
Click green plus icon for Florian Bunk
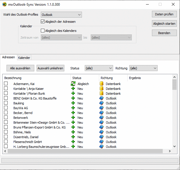tap(73, 93)
